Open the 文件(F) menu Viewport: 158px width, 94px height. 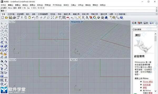3,5
